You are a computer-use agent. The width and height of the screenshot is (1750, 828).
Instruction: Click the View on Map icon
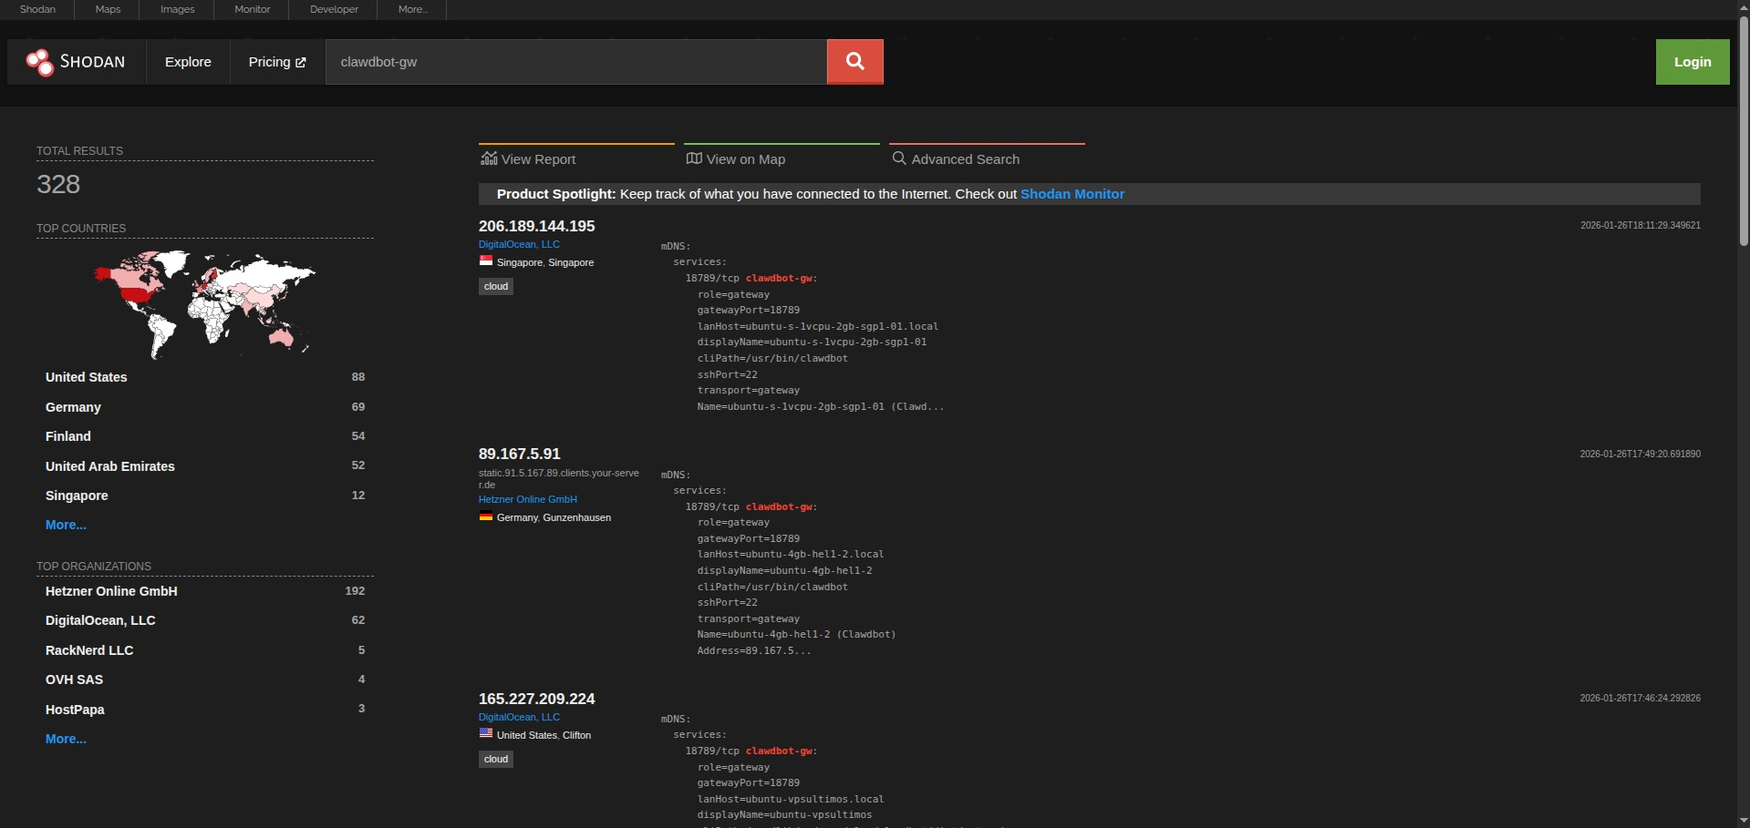tap(694, 158)
